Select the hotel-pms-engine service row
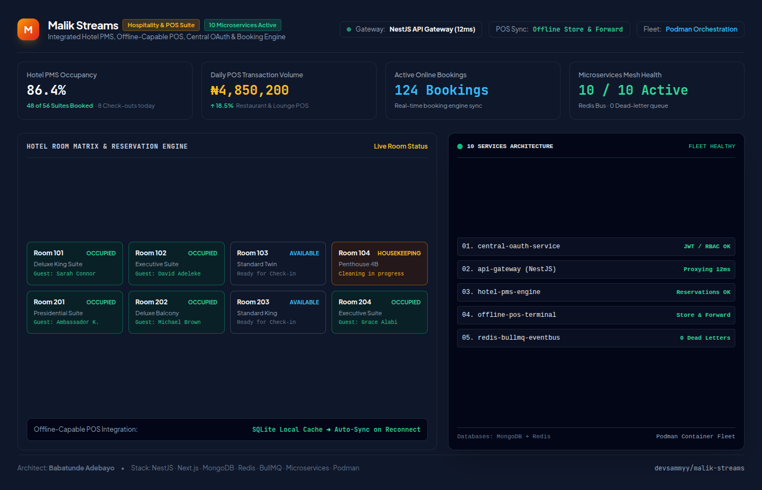Screen dimensions: 762x490 pyautogui.click(x=596, y=292)
